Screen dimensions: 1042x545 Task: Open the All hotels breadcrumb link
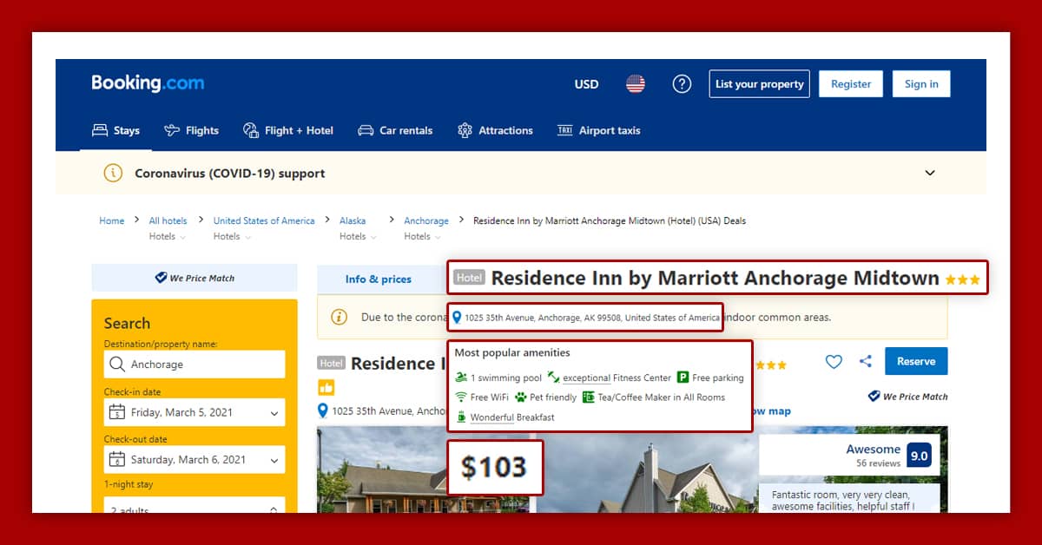click(x=168, y=220)
